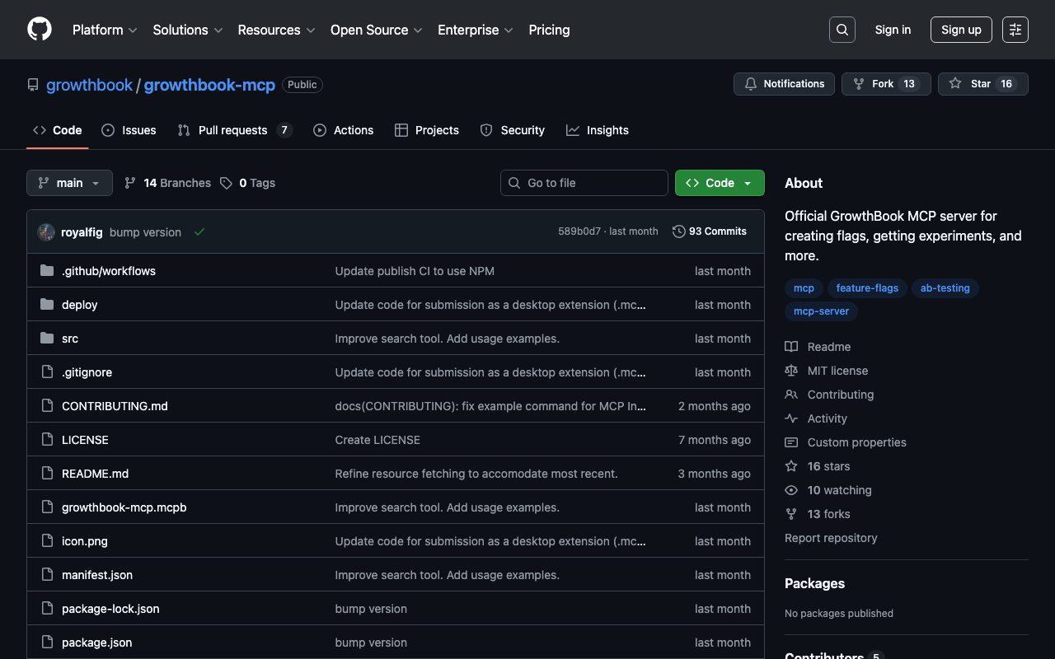Open appearance settings icon in header
The image size is (1055, 659).
(1015, 30)
